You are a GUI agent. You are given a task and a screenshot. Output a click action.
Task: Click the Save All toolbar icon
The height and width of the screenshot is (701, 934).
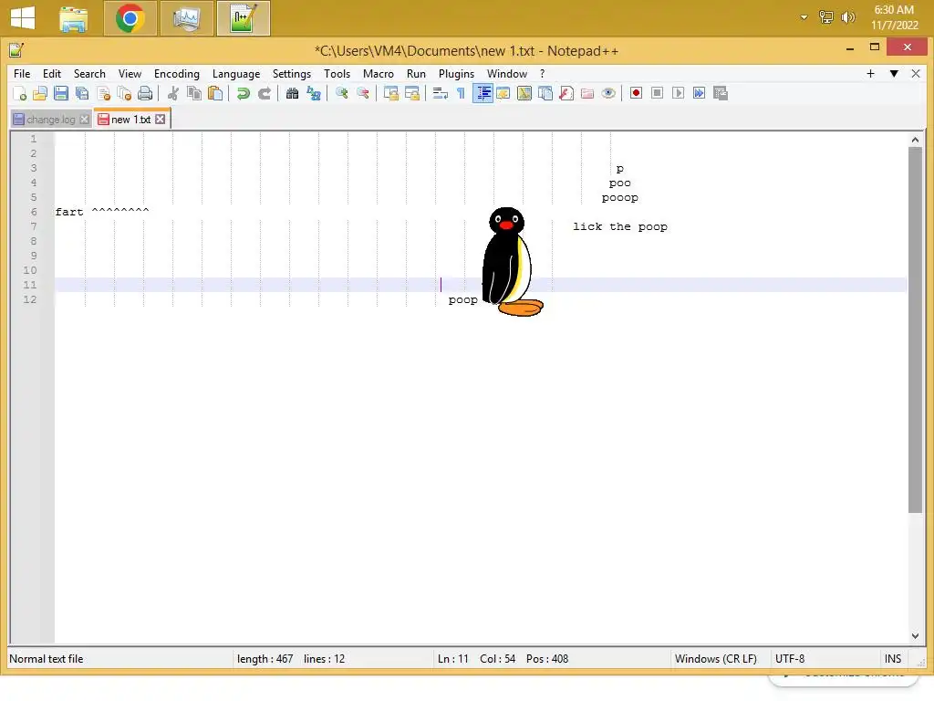(82, 94)
